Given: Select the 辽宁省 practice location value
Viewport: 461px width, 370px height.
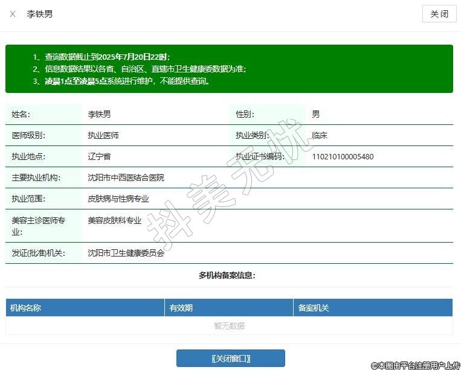Looking at the screenshot, I should (x=99, y=157).
